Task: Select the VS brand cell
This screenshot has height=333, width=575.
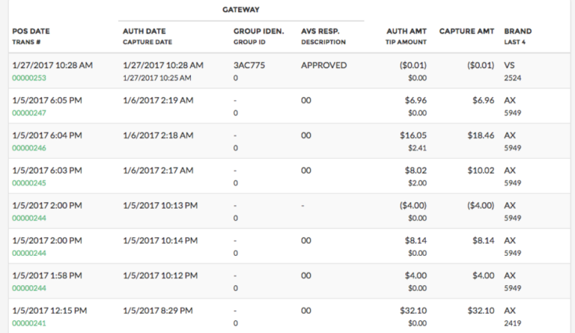Action: coord(510,65)
